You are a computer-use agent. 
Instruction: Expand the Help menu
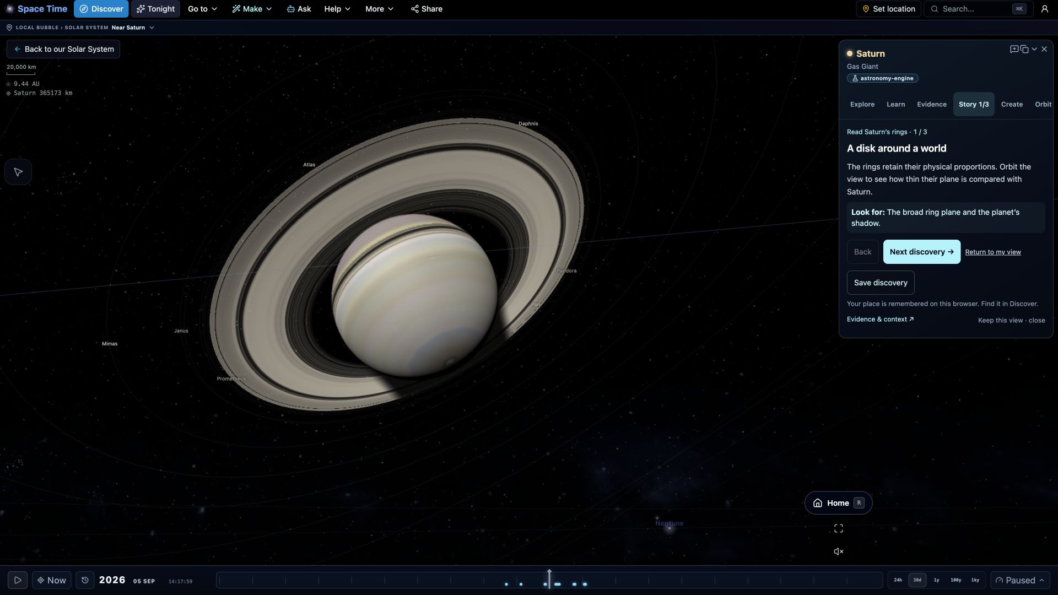point(337,9)
